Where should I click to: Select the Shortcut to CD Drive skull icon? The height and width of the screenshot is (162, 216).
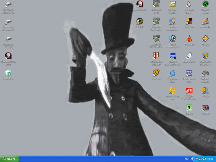8,56
